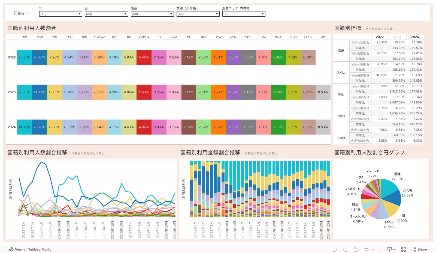Open the 業種（大分類）filter dropdown
Screen dimensions: 436x253
click(198, 14)
